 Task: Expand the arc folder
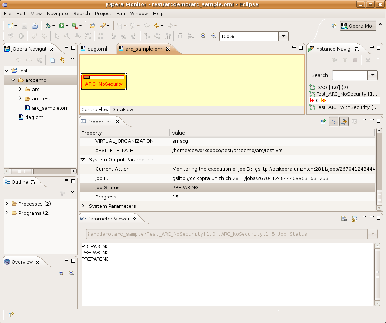[x=20, y=89]
